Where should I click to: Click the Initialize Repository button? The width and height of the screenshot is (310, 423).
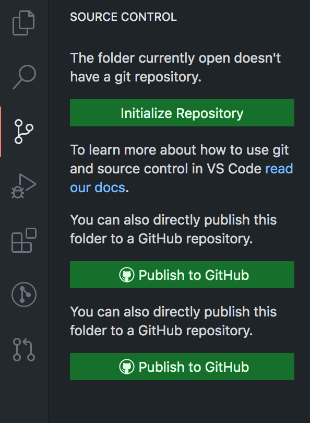tap(182, 112)
